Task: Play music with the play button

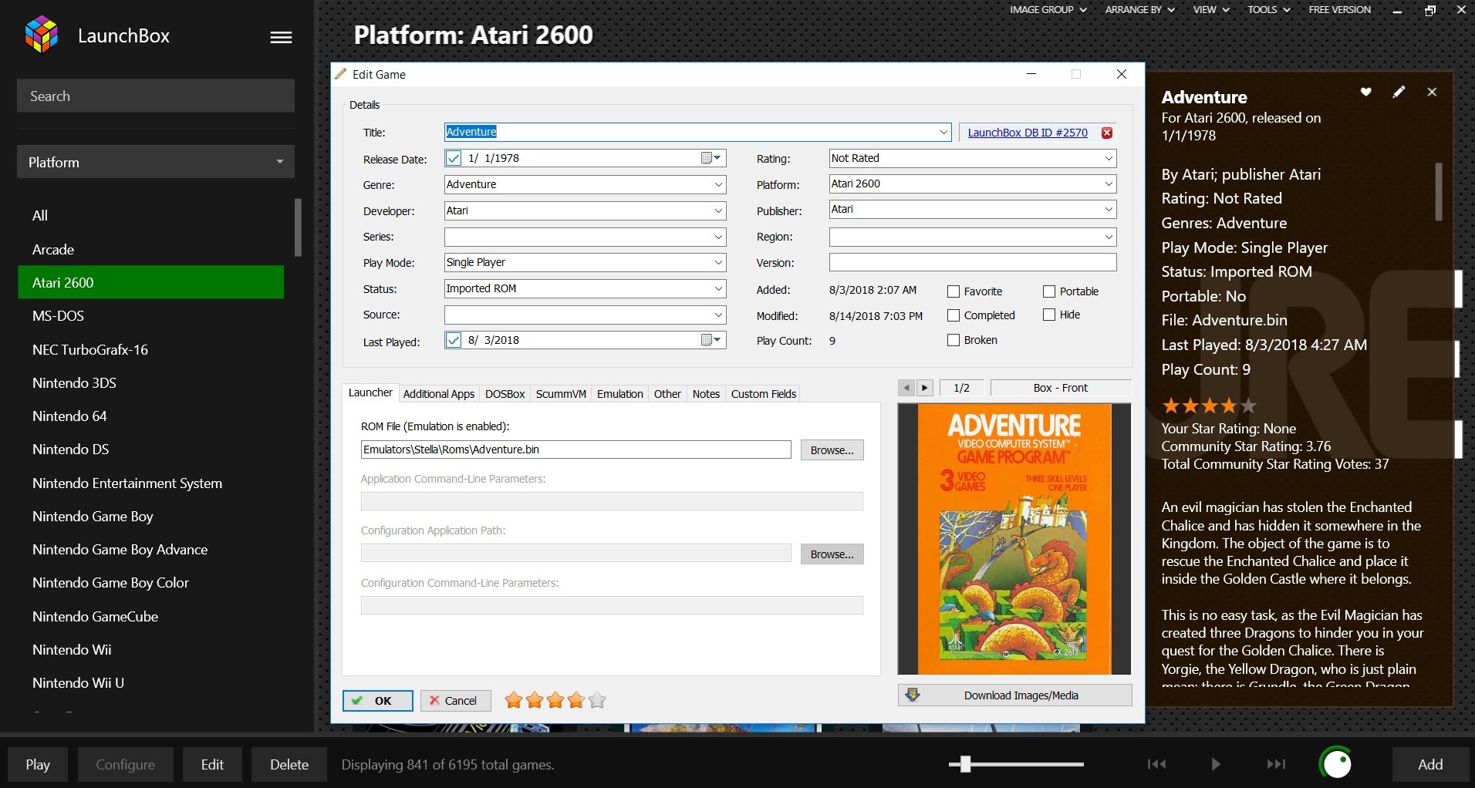Action: coord(1216,764)
